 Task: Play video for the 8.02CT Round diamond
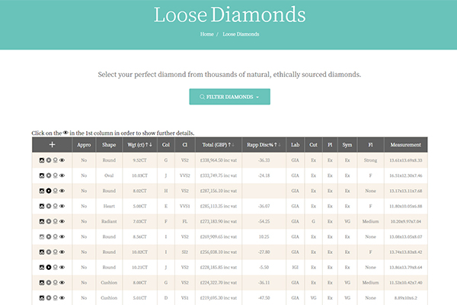click(49, 191)
